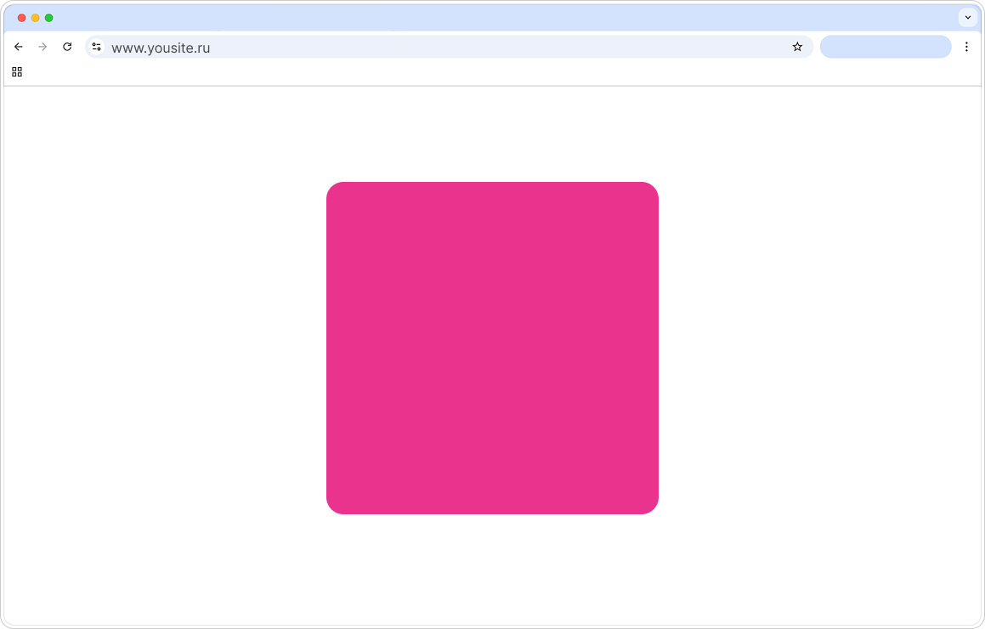Go back with the back arrow
The height and width of the screenshot is (629, 985).
pos(18,47)
